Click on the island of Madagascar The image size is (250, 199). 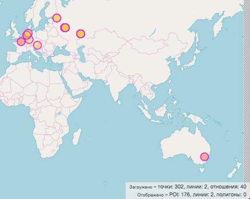tap(77, 136)
